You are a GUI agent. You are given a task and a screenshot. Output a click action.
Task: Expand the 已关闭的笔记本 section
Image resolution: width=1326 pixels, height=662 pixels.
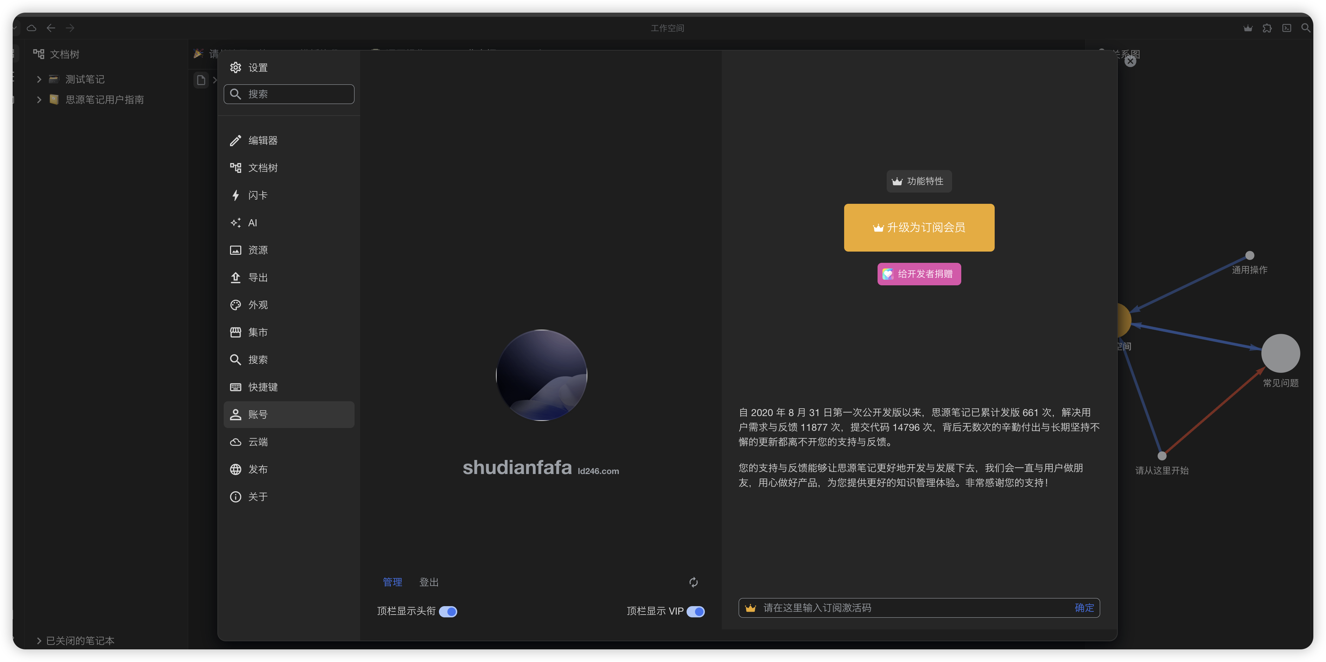click(x=39, y=641)
